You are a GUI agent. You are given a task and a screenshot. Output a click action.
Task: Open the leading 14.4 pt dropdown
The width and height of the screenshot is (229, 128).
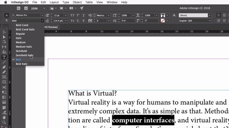tap(65, 21)
